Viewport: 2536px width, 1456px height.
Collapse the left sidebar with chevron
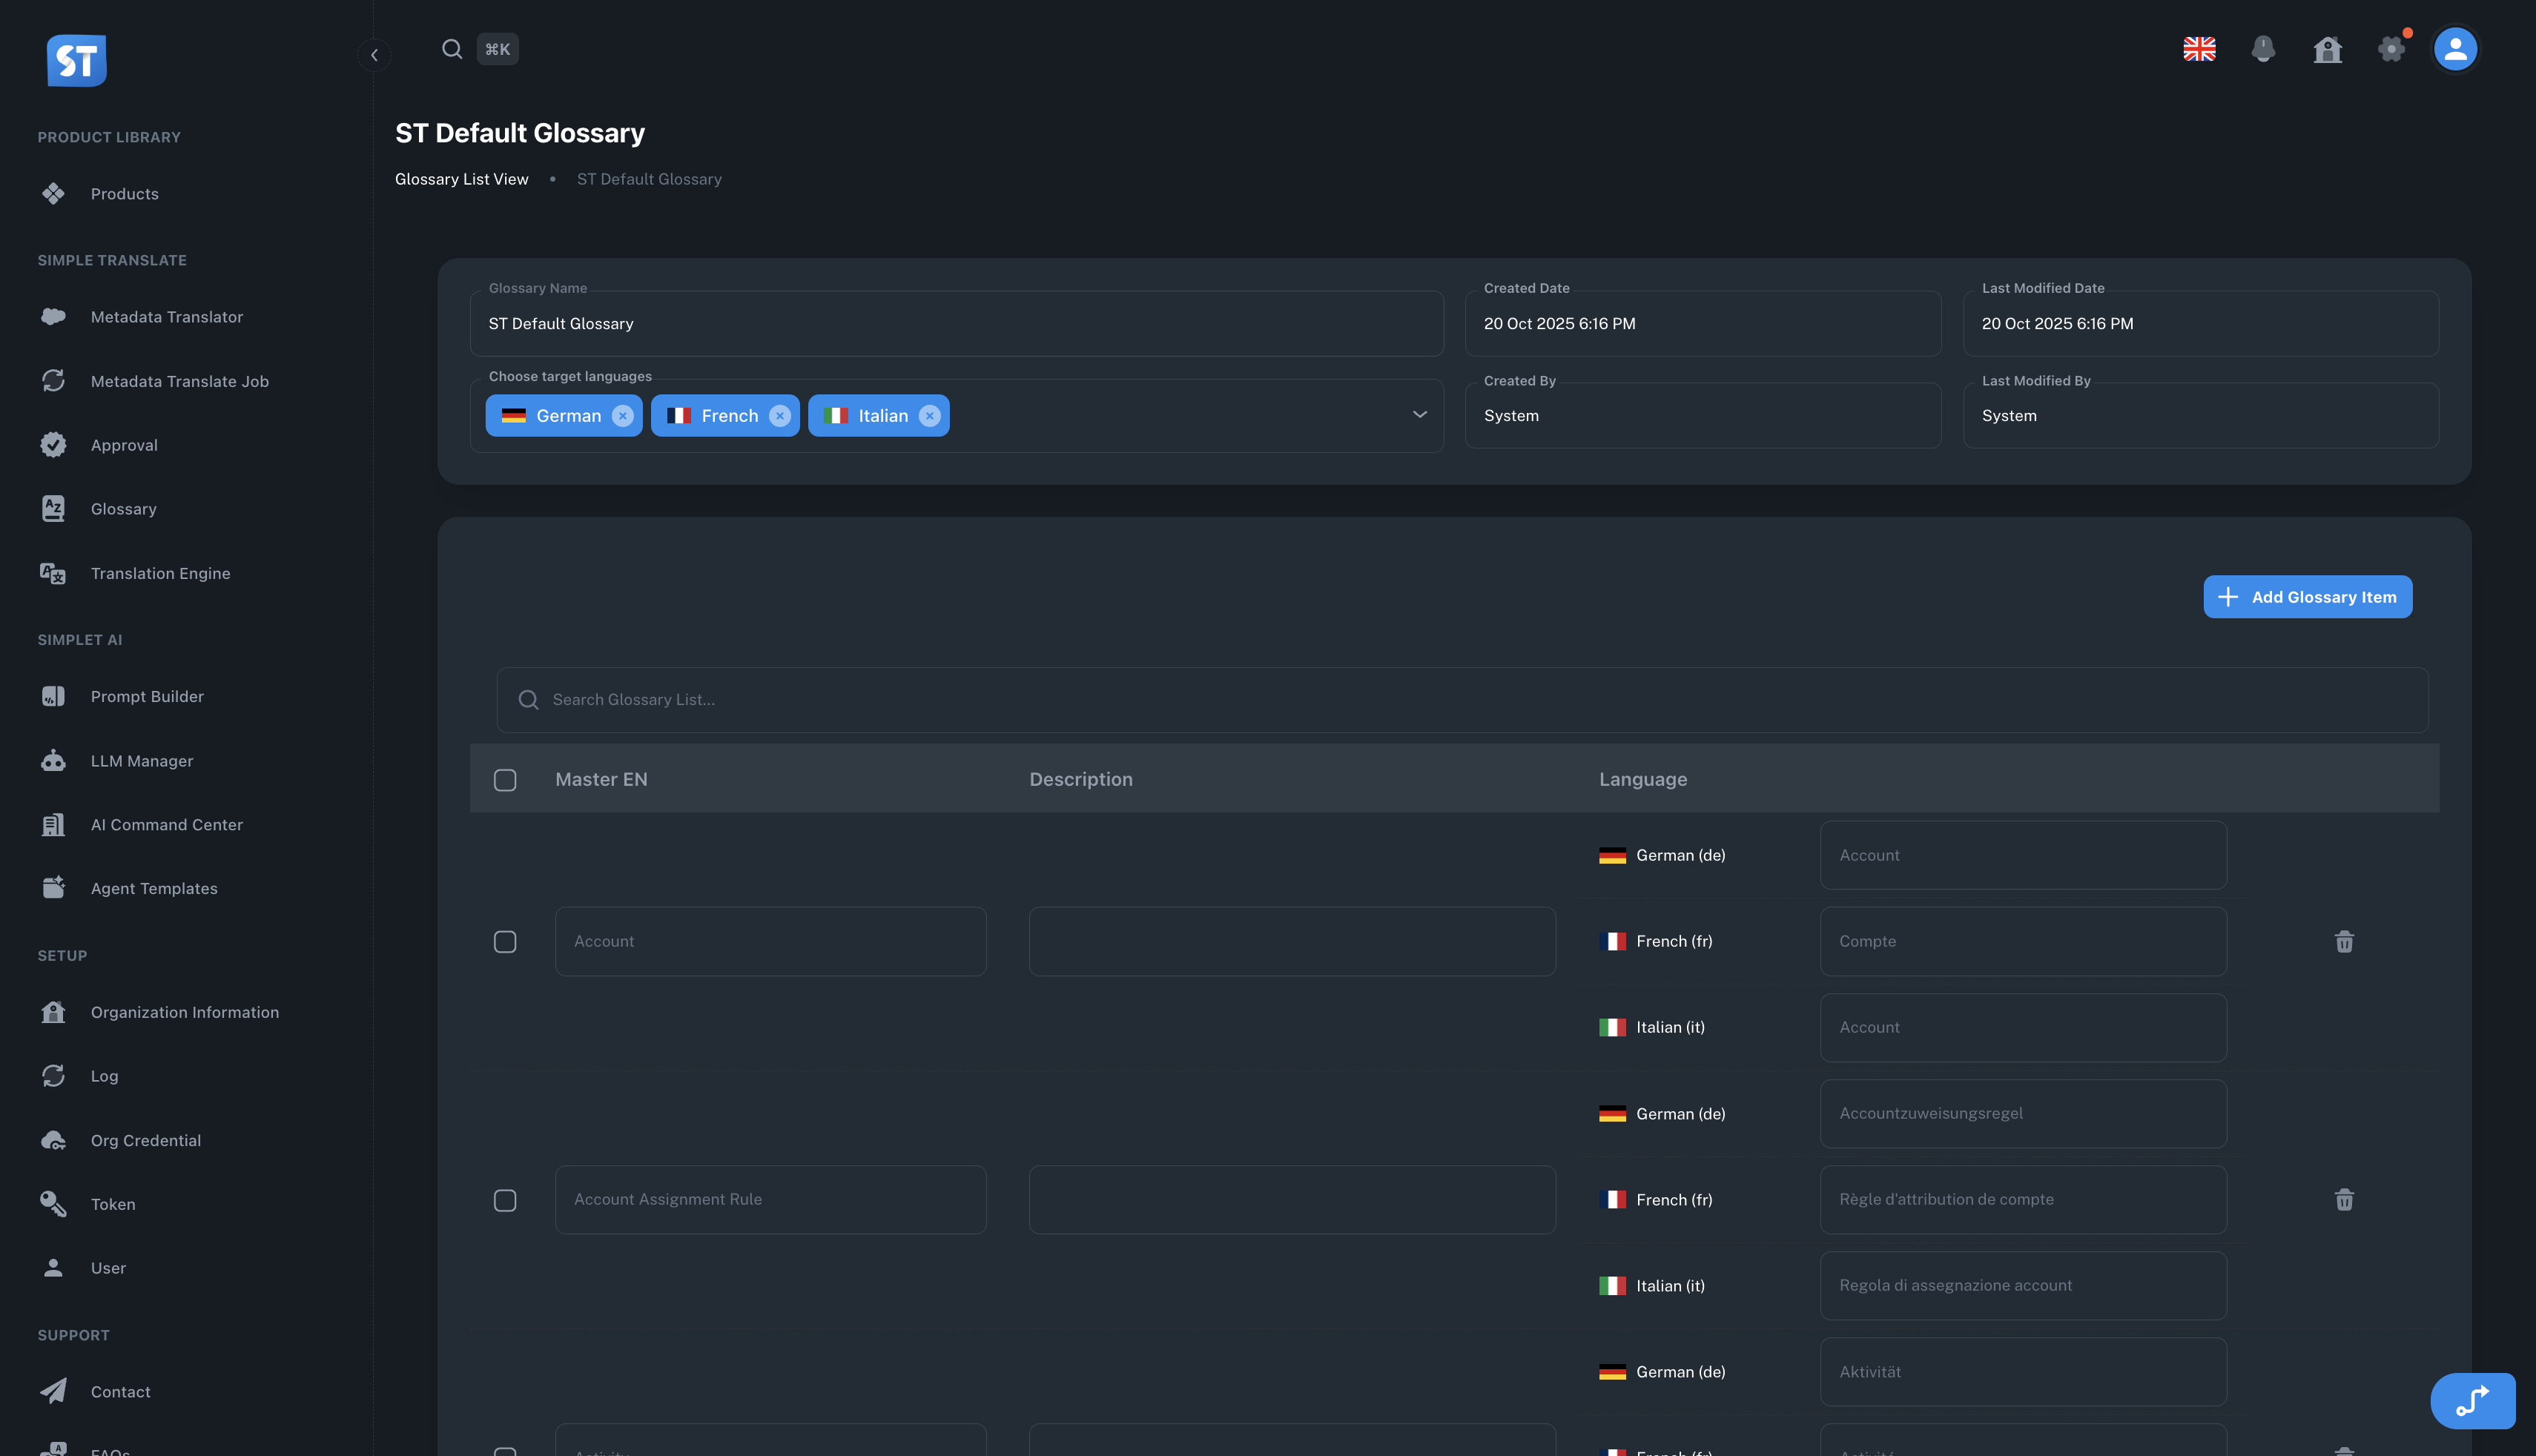[374, 55]
